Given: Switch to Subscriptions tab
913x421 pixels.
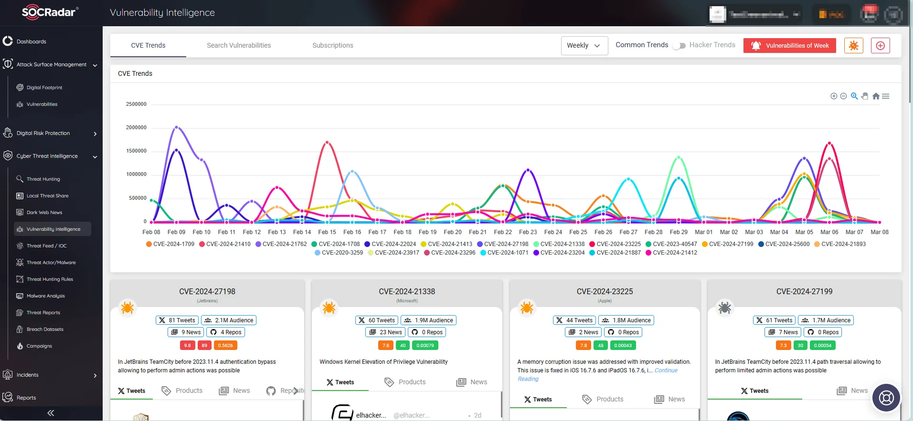Looking at the screenshot, I should [x=333, y=46].
